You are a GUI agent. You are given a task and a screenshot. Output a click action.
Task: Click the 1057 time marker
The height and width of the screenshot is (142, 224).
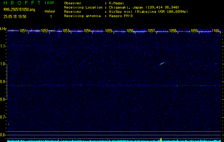click(x=151, y=31)
